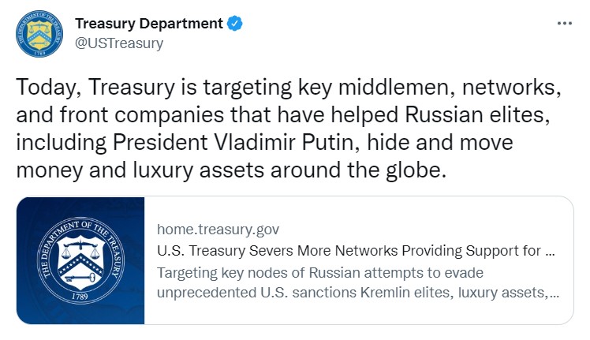Screen dimensions: 590x340
Task: Click the Treasury Department profile avatar
Action: 39,34
